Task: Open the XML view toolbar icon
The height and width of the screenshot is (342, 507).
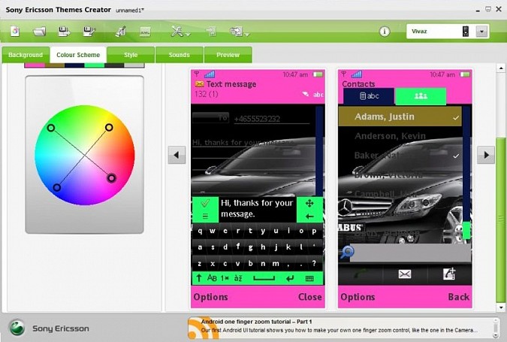Action: pyautogui.click(x=145, y=32)
